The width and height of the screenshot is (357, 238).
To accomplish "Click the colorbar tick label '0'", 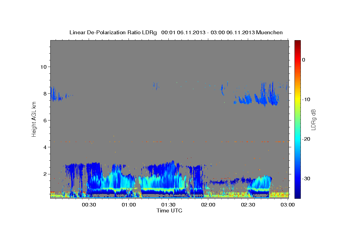I will pos(304,60).
